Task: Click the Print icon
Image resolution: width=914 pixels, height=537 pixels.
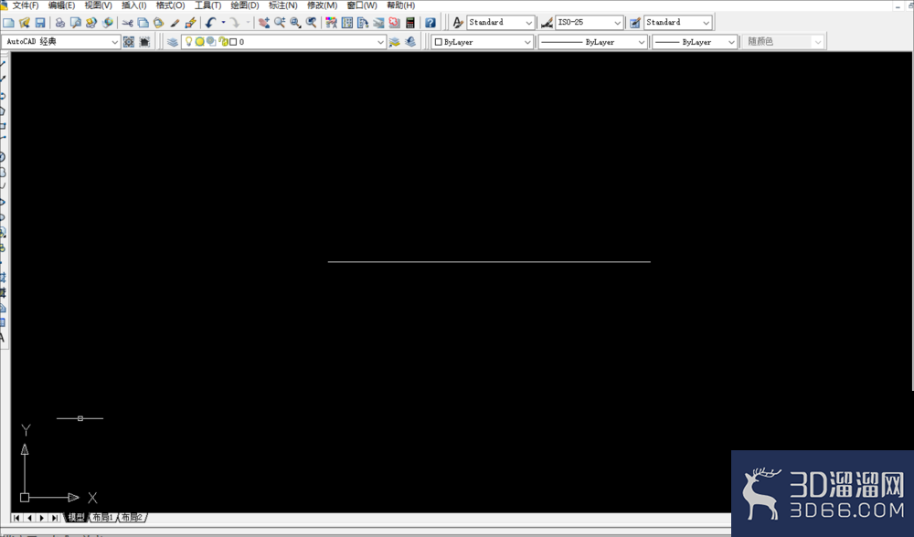Action: (60, 23)
